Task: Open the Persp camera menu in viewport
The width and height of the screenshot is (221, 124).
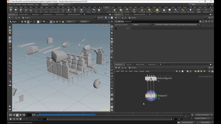Action: coord(98,25)
